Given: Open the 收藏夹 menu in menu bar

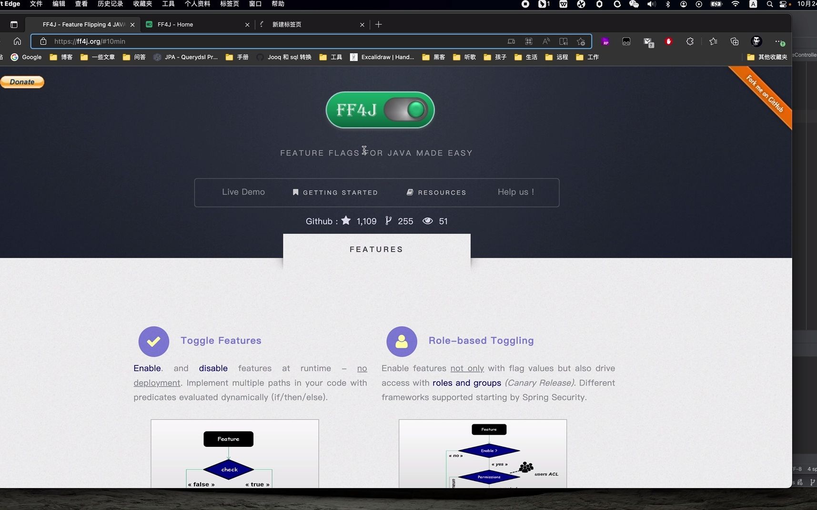Looking at the screenshot, I should pyautogui.click(x=142, y=4).
